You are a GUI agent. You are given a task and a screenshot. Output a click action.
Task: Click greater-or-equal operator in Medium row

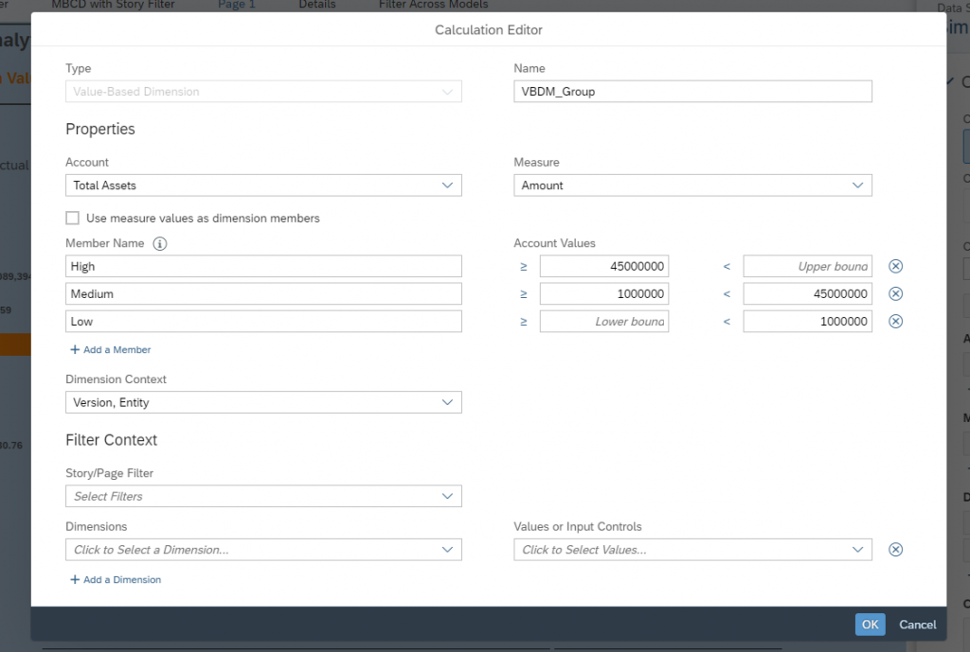point(523,293)
